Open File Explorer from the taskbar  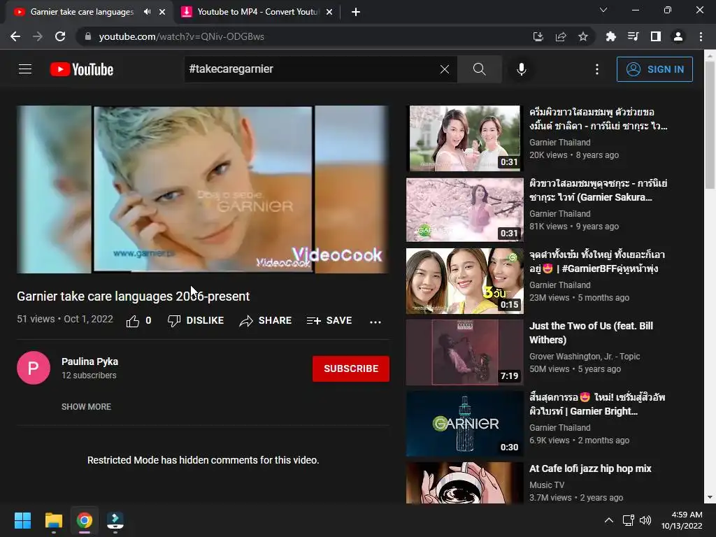(53, 520)
